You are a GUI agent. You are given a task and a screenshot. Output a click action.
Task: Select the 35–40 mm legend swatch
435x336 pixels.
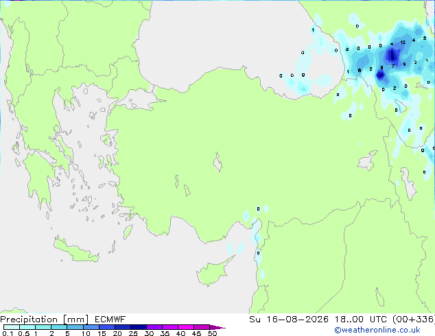(x=169, y=327)
